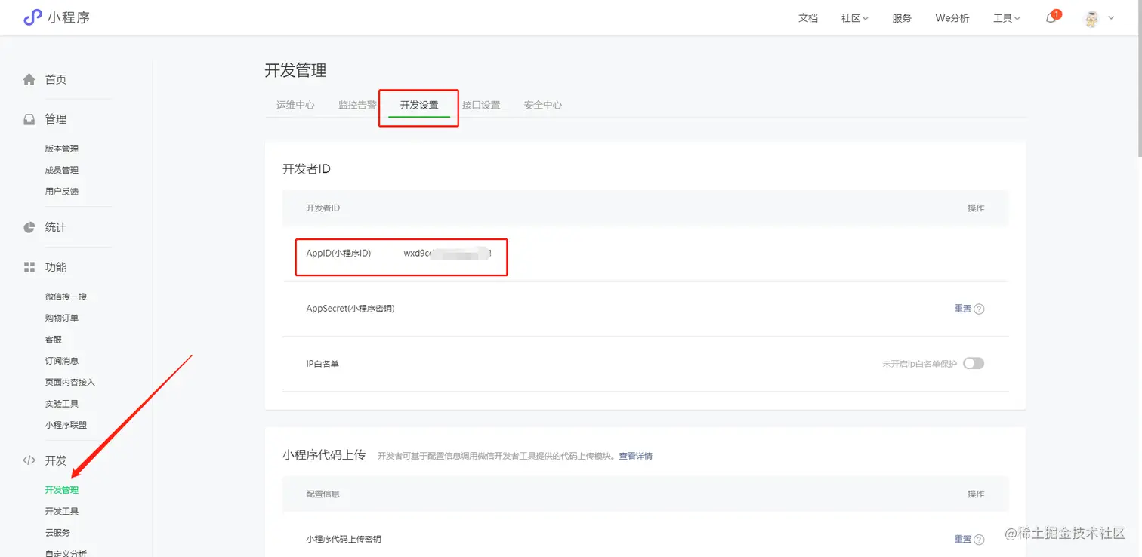Viewport: 1142px width, 557px height.
Task: Open 版本管理 in the sidebar
Action: [62, 149]
